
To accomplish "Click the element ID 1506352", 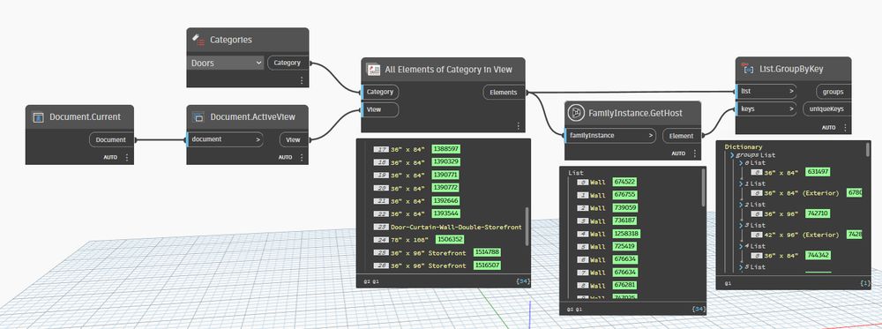I will 450,239.
